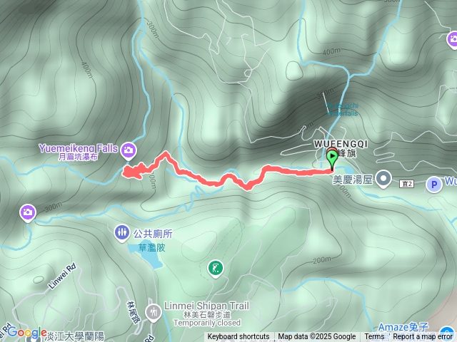Select the Linmei Shipan Trail label
This screenshot has width=457, height=342.
206,306
